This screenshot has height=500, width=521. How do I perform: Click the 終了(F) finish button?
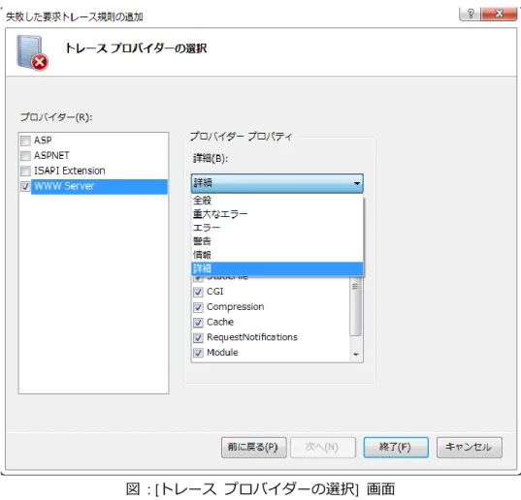pyautogui.click(x=396, y=448)
